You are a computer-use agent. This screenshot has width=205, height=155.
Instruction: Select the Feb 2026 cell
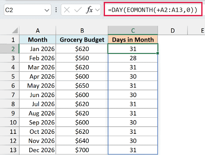click(37, 58)
